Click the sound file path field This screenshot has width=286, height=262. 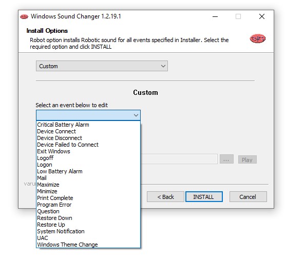click(x=179, y=159)
